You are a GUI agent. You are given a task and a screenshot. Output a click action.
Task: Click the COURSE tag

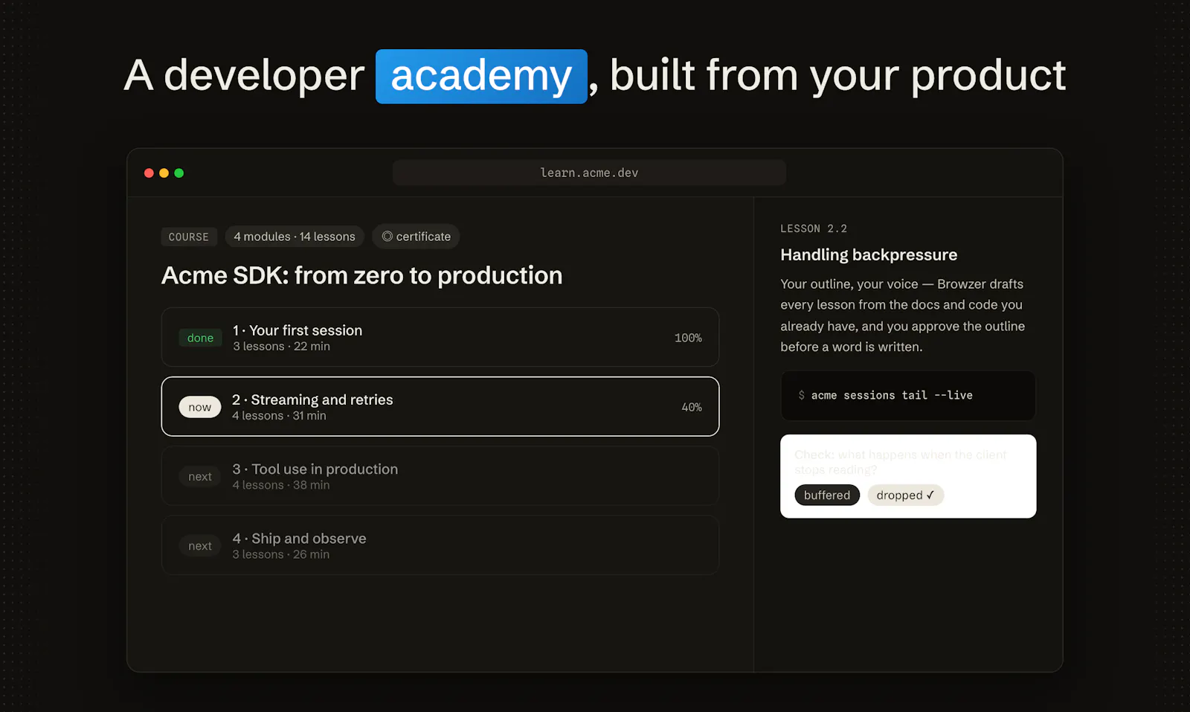[189, 237]
